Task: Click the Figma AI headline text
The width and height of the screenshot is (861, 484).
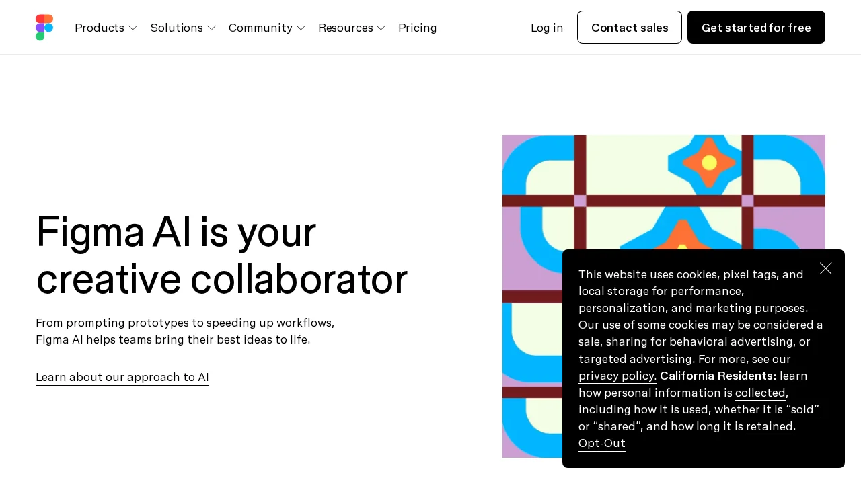Action: [x=222, y=255]
